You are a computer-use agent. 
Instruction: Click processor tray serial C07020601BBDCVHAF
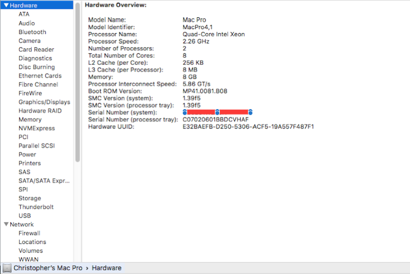[215, 119]
